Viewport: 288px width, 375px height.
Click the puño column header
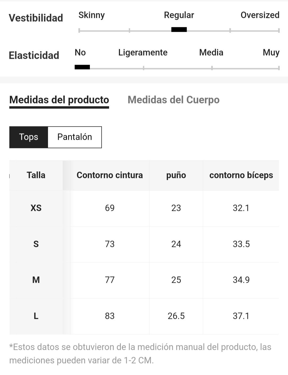[x=176, y=176]
